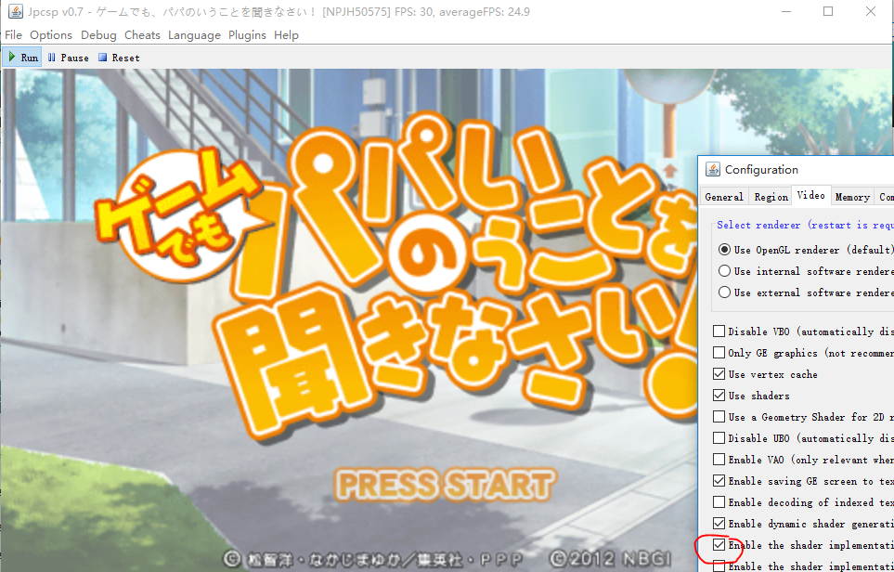Maximize the Jpcsp window
This screenshot has width=894, height=572.
click(828, 11)
